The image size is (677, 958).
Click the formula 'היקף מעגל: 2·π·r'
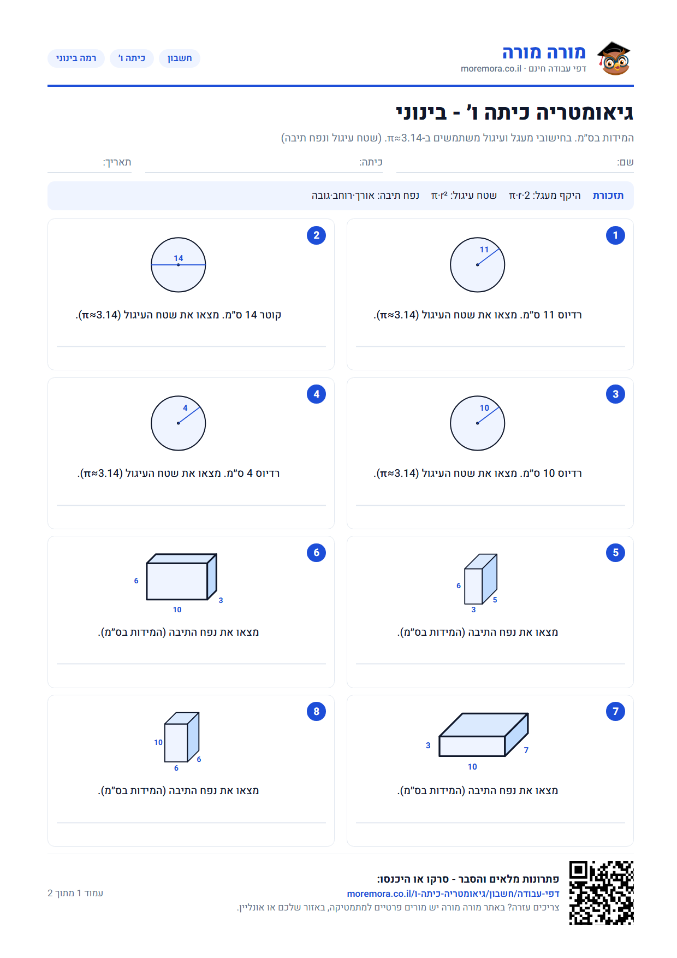(x=545, y=196)
